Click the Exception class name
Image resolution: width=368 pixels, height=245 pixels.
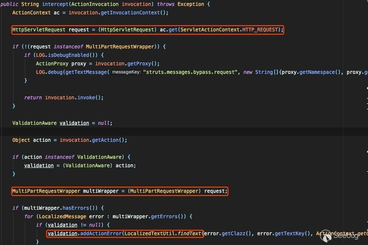point(191,4)
